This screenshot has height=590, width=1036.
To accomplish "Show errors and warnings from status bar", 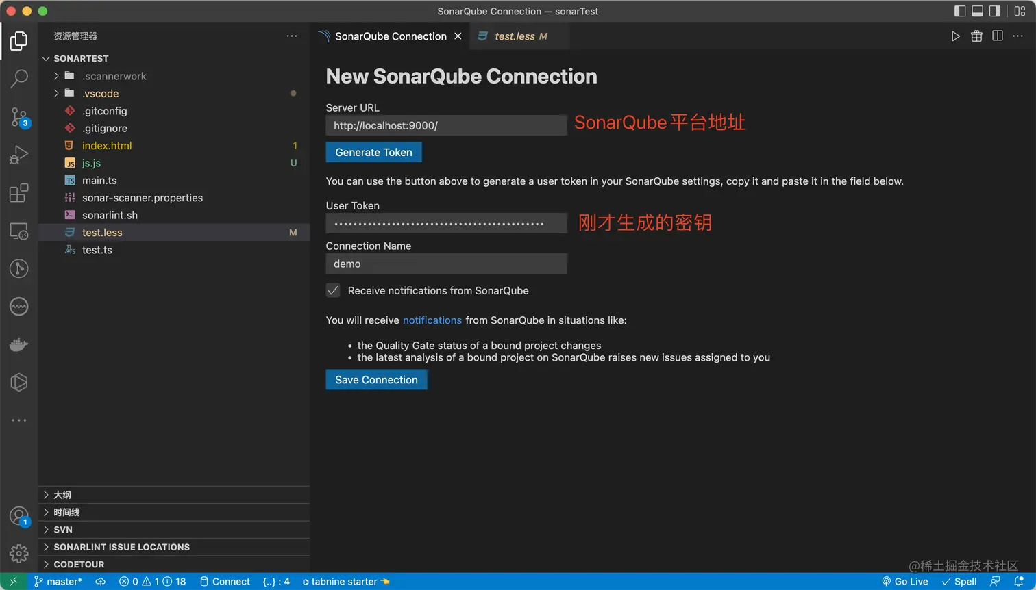I will (x=152, y=582).
